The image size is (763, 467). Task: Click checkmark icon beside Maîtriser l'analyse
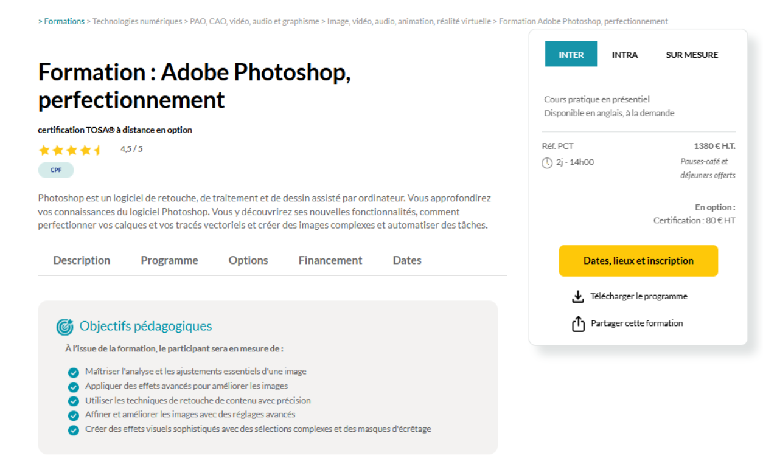(74, 373)
